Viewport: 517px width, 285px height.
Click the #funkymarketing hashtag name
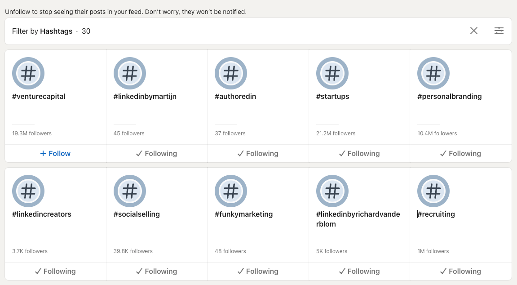pos(244,214)
